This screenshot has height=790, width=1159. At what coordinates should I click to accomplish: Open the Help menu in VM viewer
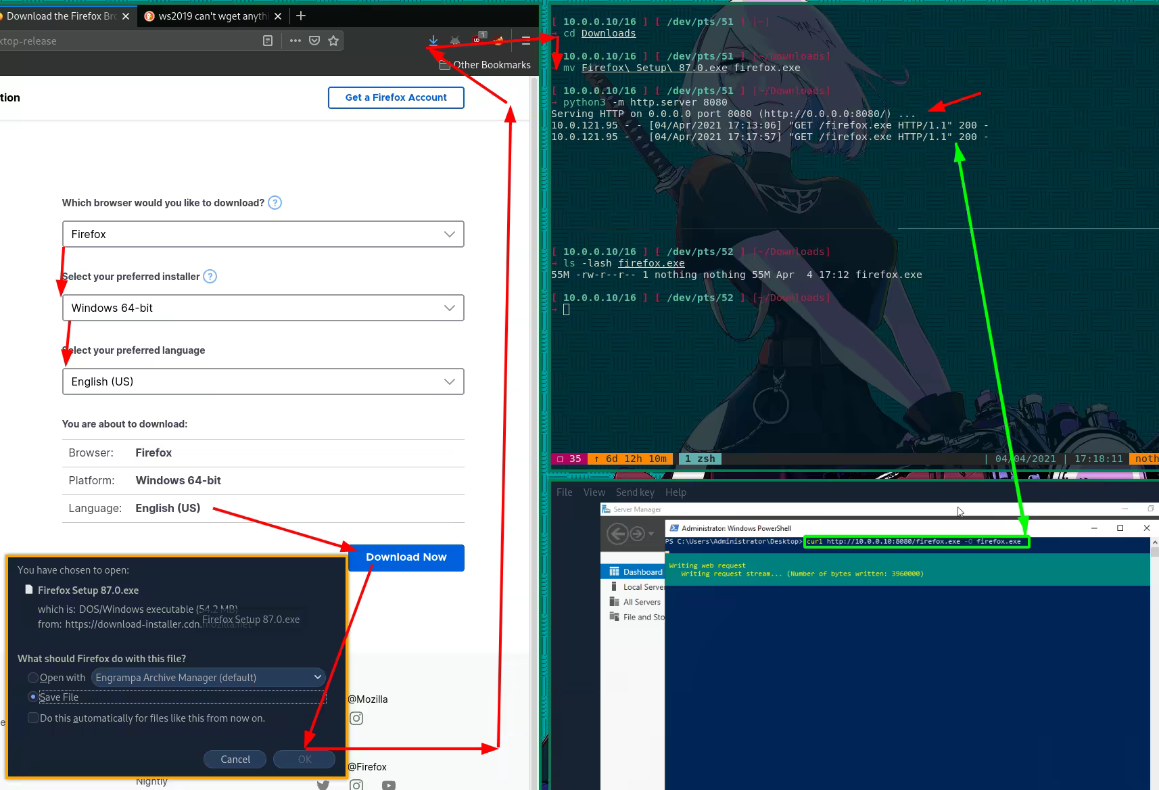(676, 492)
